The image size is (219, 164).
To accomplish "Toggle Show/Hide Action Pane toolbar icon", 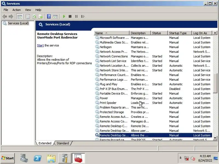I will 55,16.
